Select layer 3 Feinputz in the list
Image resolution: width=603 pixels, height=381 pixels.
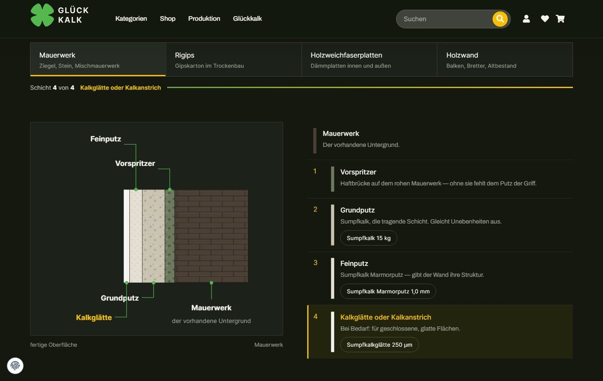click(440, 278)
